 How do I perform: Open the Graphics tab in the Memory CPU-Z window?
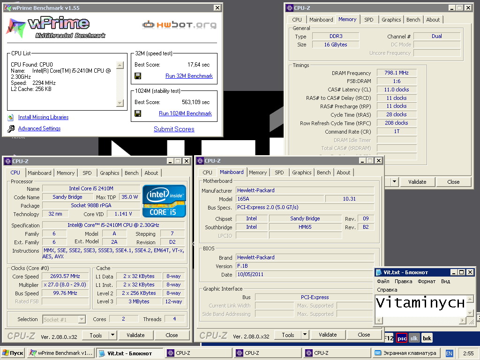pyautogui.click(x=391, y=20)
